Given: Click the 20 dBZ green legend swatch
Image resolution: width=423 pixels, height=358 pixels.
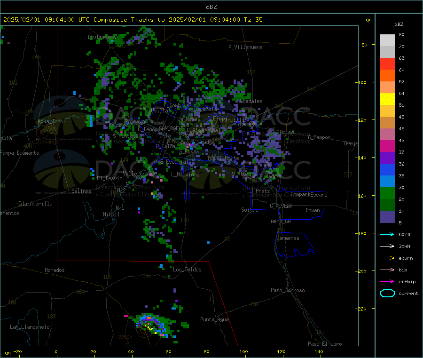Looking at the screenshot, I should point(387,193).
